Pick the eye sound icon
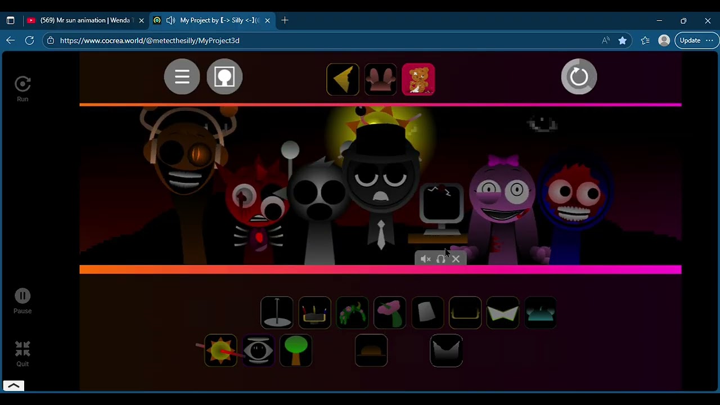This screenshot has width=720, height=405. 258,350
